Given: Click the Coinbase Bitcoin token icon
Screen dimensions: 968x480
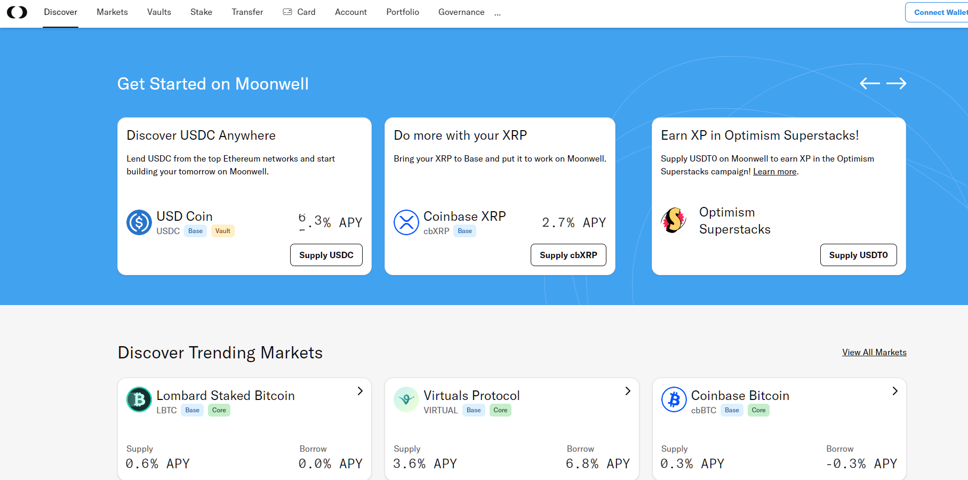Looking at the screenshot, I should pyautogui.click(x=674, y=399).
